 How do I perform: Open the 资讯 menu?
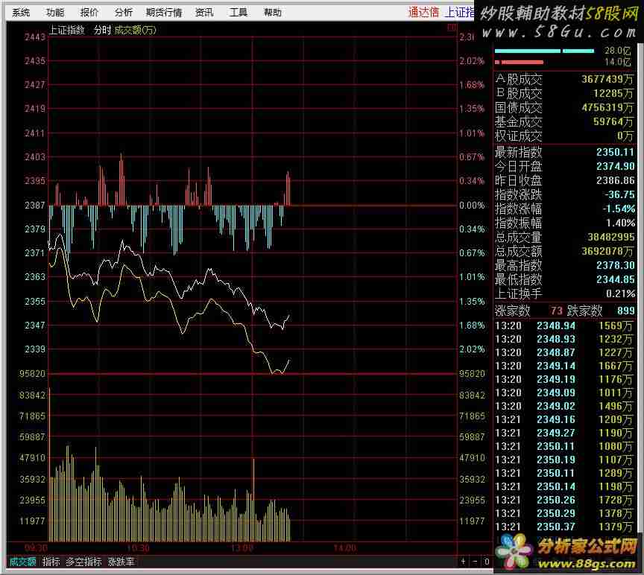click(204, 13)
